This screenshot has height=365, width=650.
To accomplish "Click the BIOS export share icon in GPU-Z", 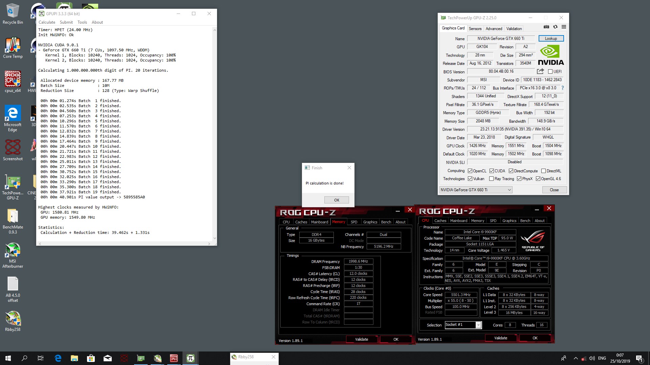I will (x=540, y=71).
